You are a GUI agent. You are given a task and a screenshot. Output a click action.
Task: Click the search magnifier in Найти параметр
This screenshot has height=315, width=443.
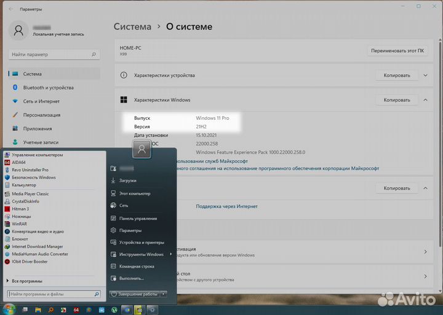[94, 54]
